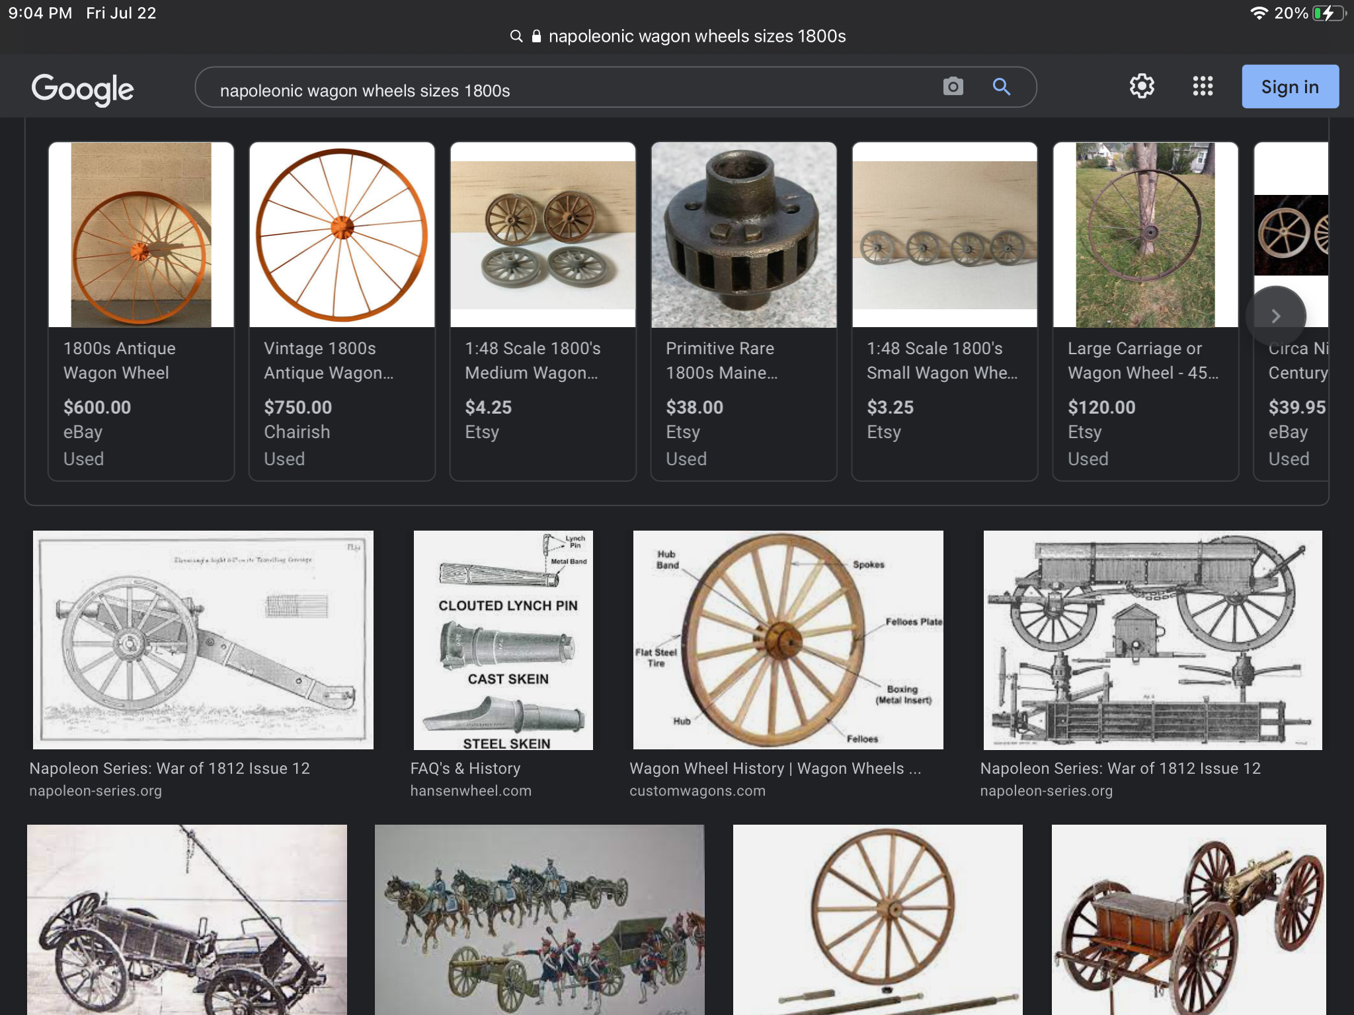Open cannon carriage engraving image result
This screenshot has height=1015, width=1354.
click(x=203, y=640)
